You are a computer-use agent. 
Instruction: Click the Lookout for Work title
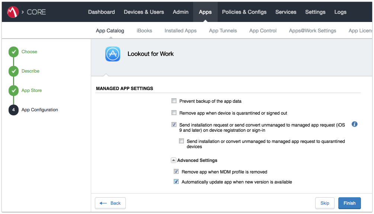[x=150, y=54]
